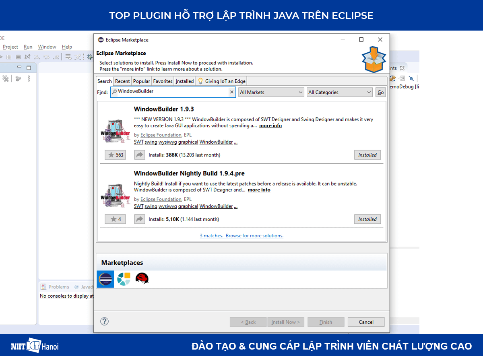Image resolution: width=483 pixels, height=356 pixels.
Task: Open the help question-mark icon in dialog
Action: (x=104, y=321)
